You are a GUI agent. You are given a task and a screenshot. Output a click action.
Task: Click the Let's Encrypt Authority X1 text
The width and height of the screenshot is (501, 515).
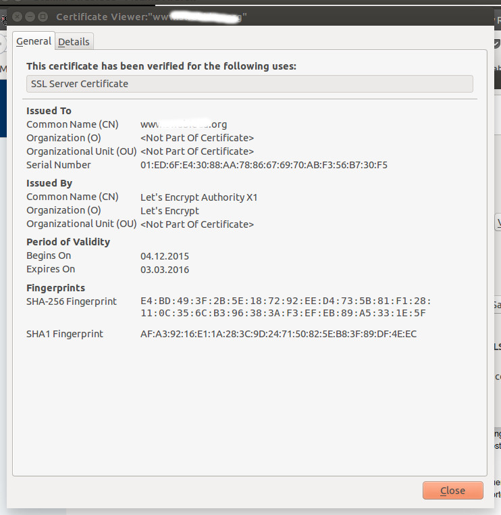[x=199, y=197]
